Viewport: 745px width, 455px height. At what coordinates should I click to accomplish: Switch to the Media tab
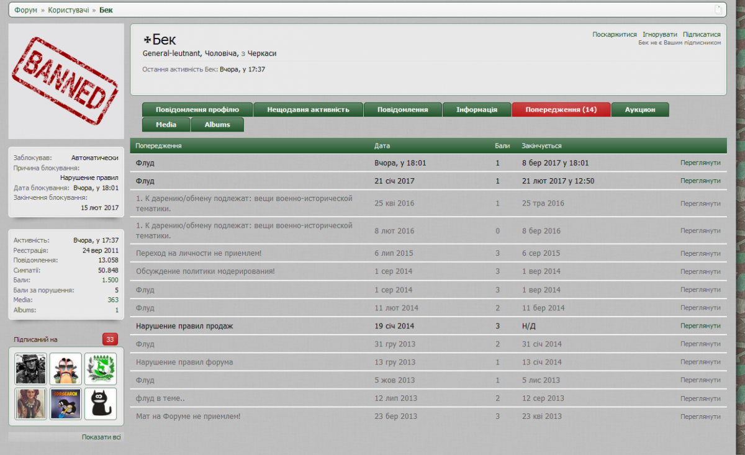(166, 125)
